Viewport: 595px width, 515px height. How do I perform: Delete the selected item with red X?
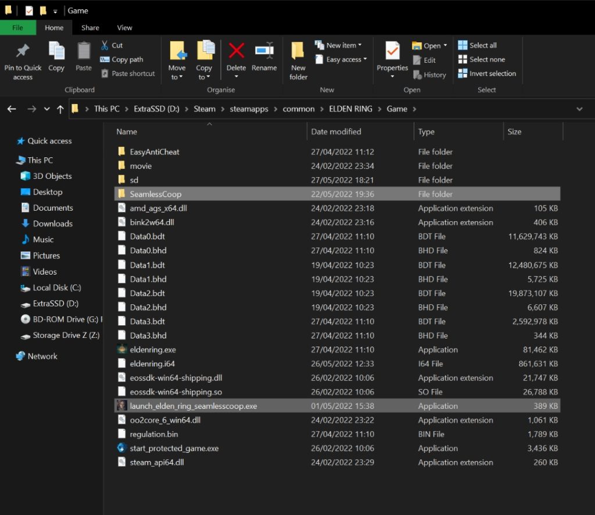point(236,57)
